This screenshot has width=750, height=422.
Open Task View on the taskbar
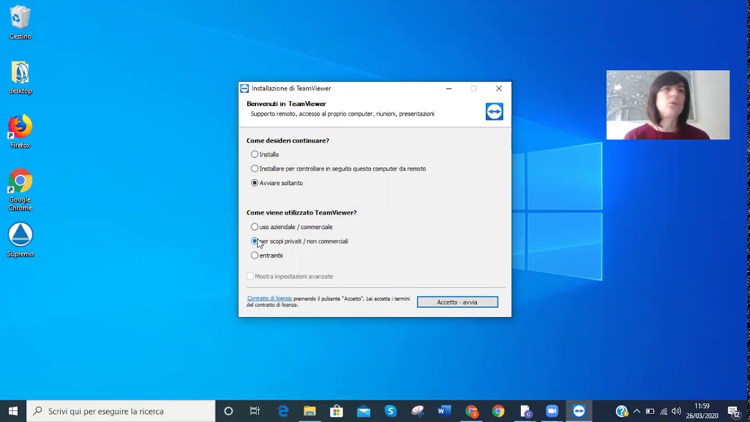tap(255, 411)
